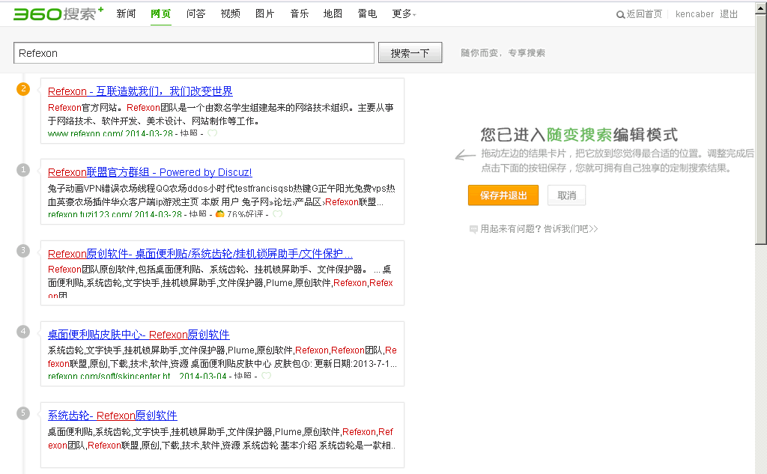Open the 地图 tab
Image resolution: width=767 pixels, height=474 pixels.
tap(333, 13)
